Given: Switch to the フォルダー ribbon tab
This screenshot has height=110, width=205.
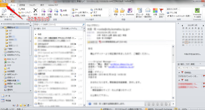Looking at the screenshot, I should pyautogui.click(x=33, y=5).
